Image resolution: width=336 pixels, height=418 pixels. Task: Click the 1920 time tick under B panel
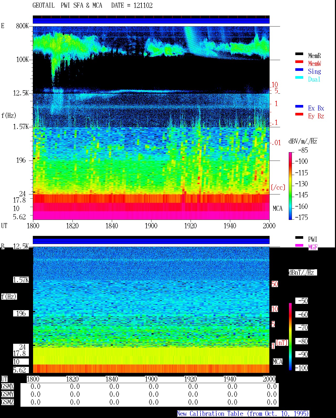coord(190,379)
